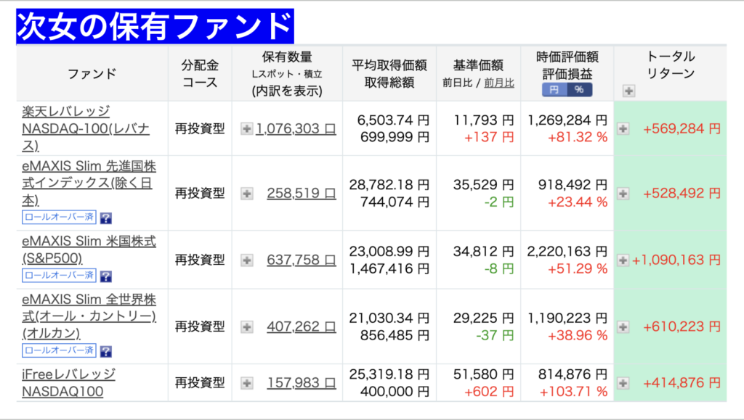The image size is (744, 420).
Task: Expand total return detail for +1,090,163円
Action: [623, 260]
